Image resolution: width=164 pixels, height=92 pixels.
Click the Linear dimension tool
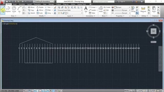(92, 7)
